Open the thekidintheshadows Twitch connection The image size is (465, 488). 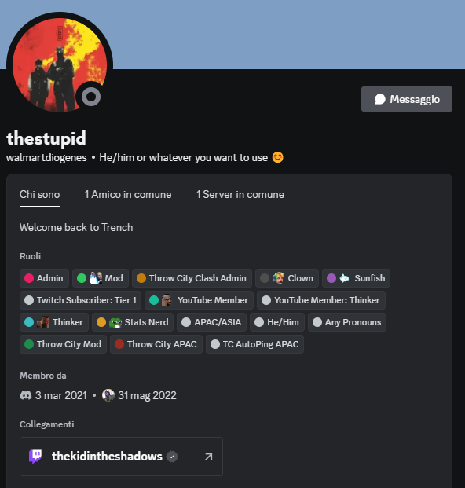[x=121, y=457]
